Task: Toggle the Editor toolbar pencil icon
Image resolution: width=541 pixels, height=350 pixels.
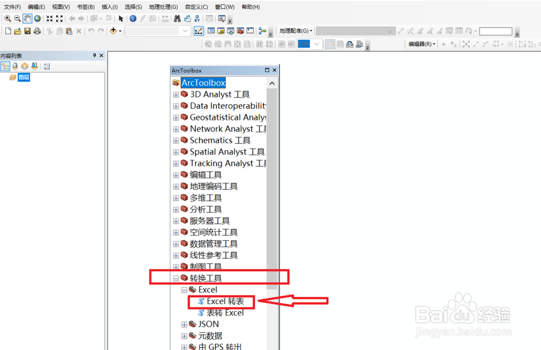Action: pos(199,31)
